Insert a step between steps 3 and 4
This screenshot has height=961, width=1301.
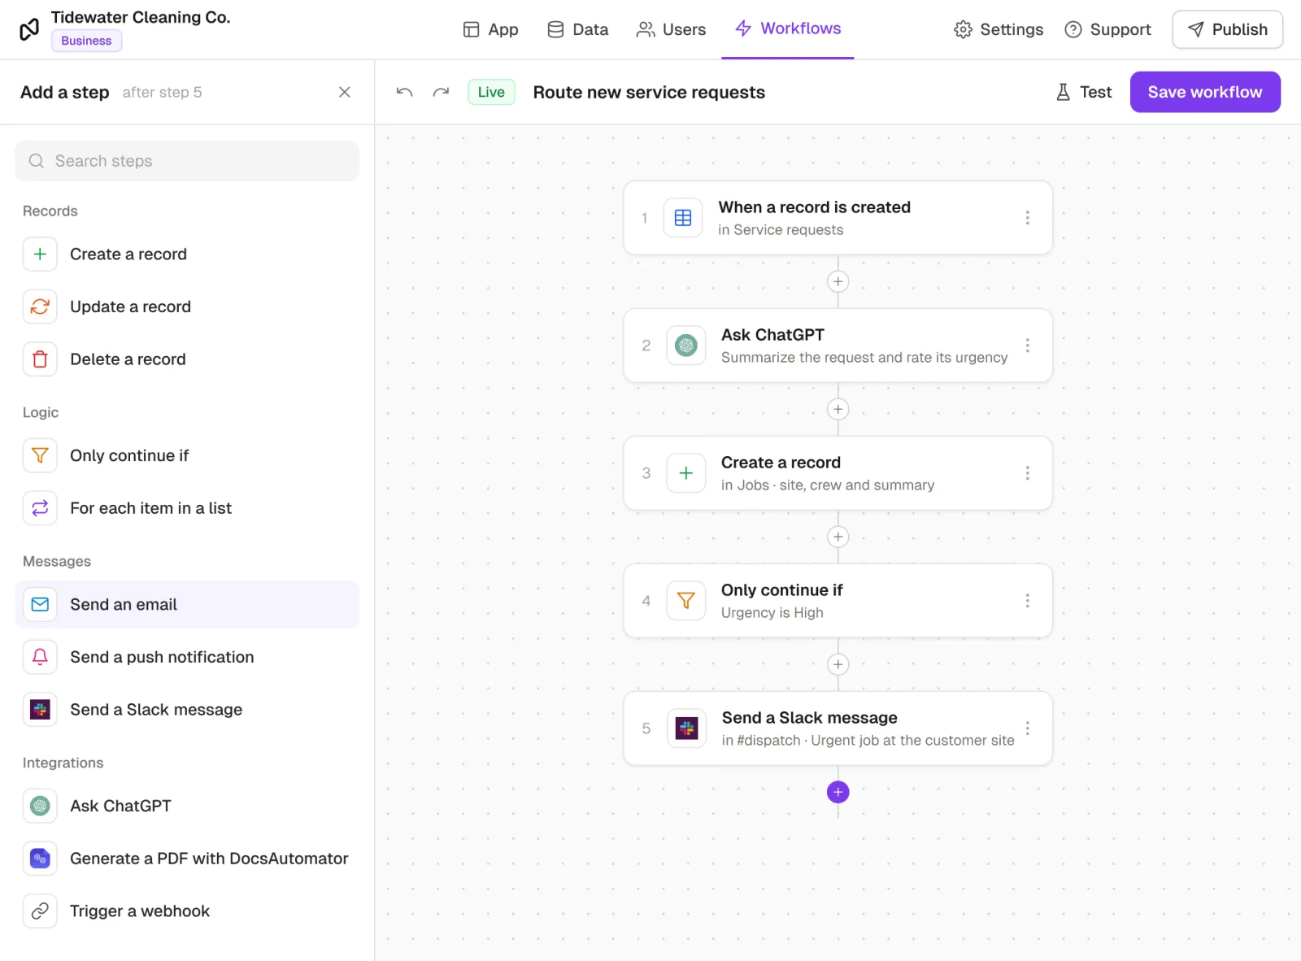(838, 537)
